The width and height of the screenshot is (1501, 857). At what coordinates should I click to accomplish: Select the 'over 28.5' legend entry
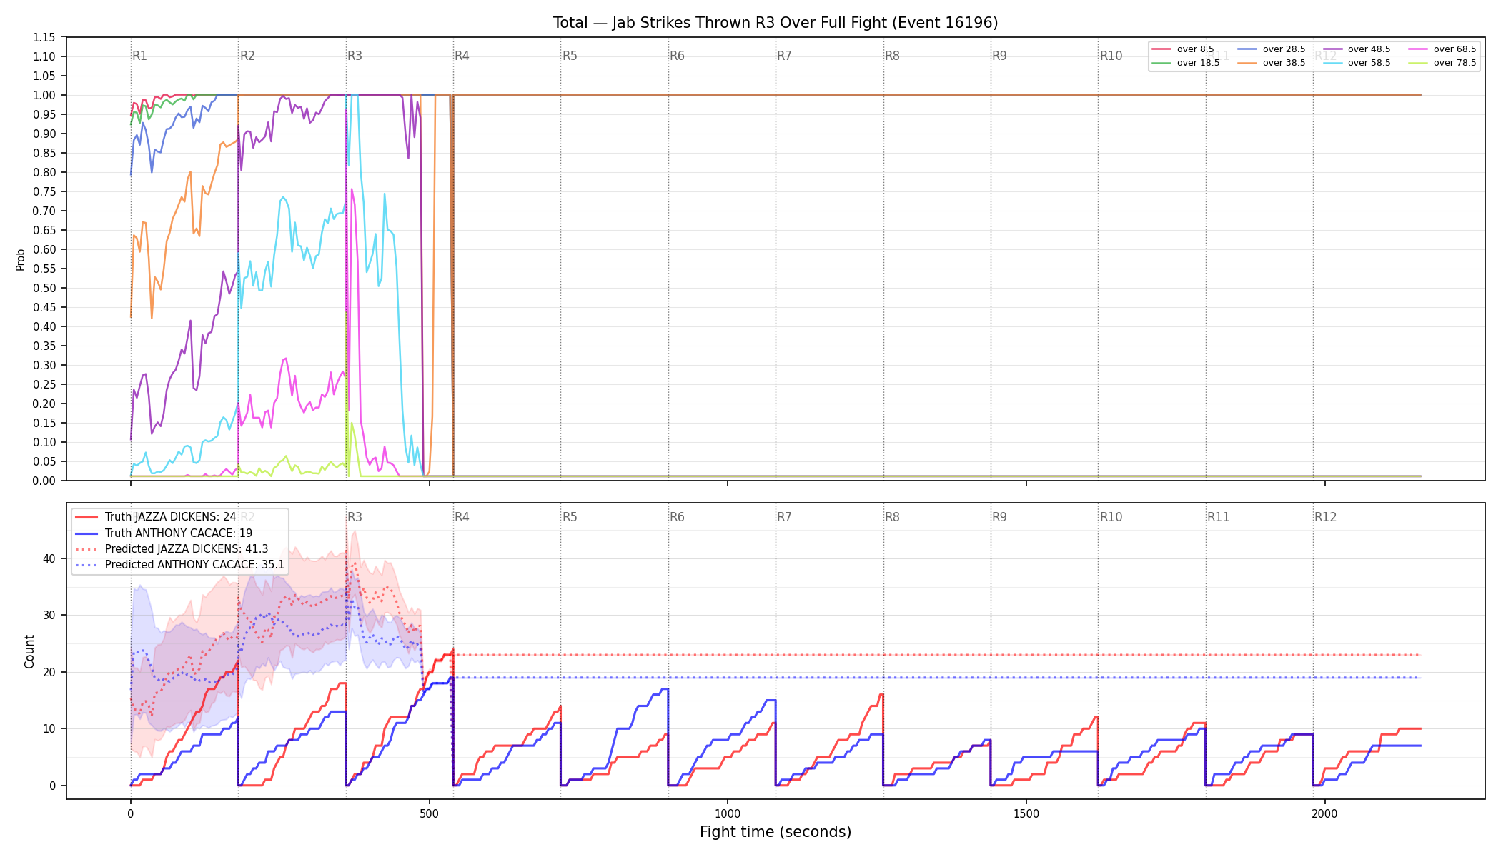1271,49
